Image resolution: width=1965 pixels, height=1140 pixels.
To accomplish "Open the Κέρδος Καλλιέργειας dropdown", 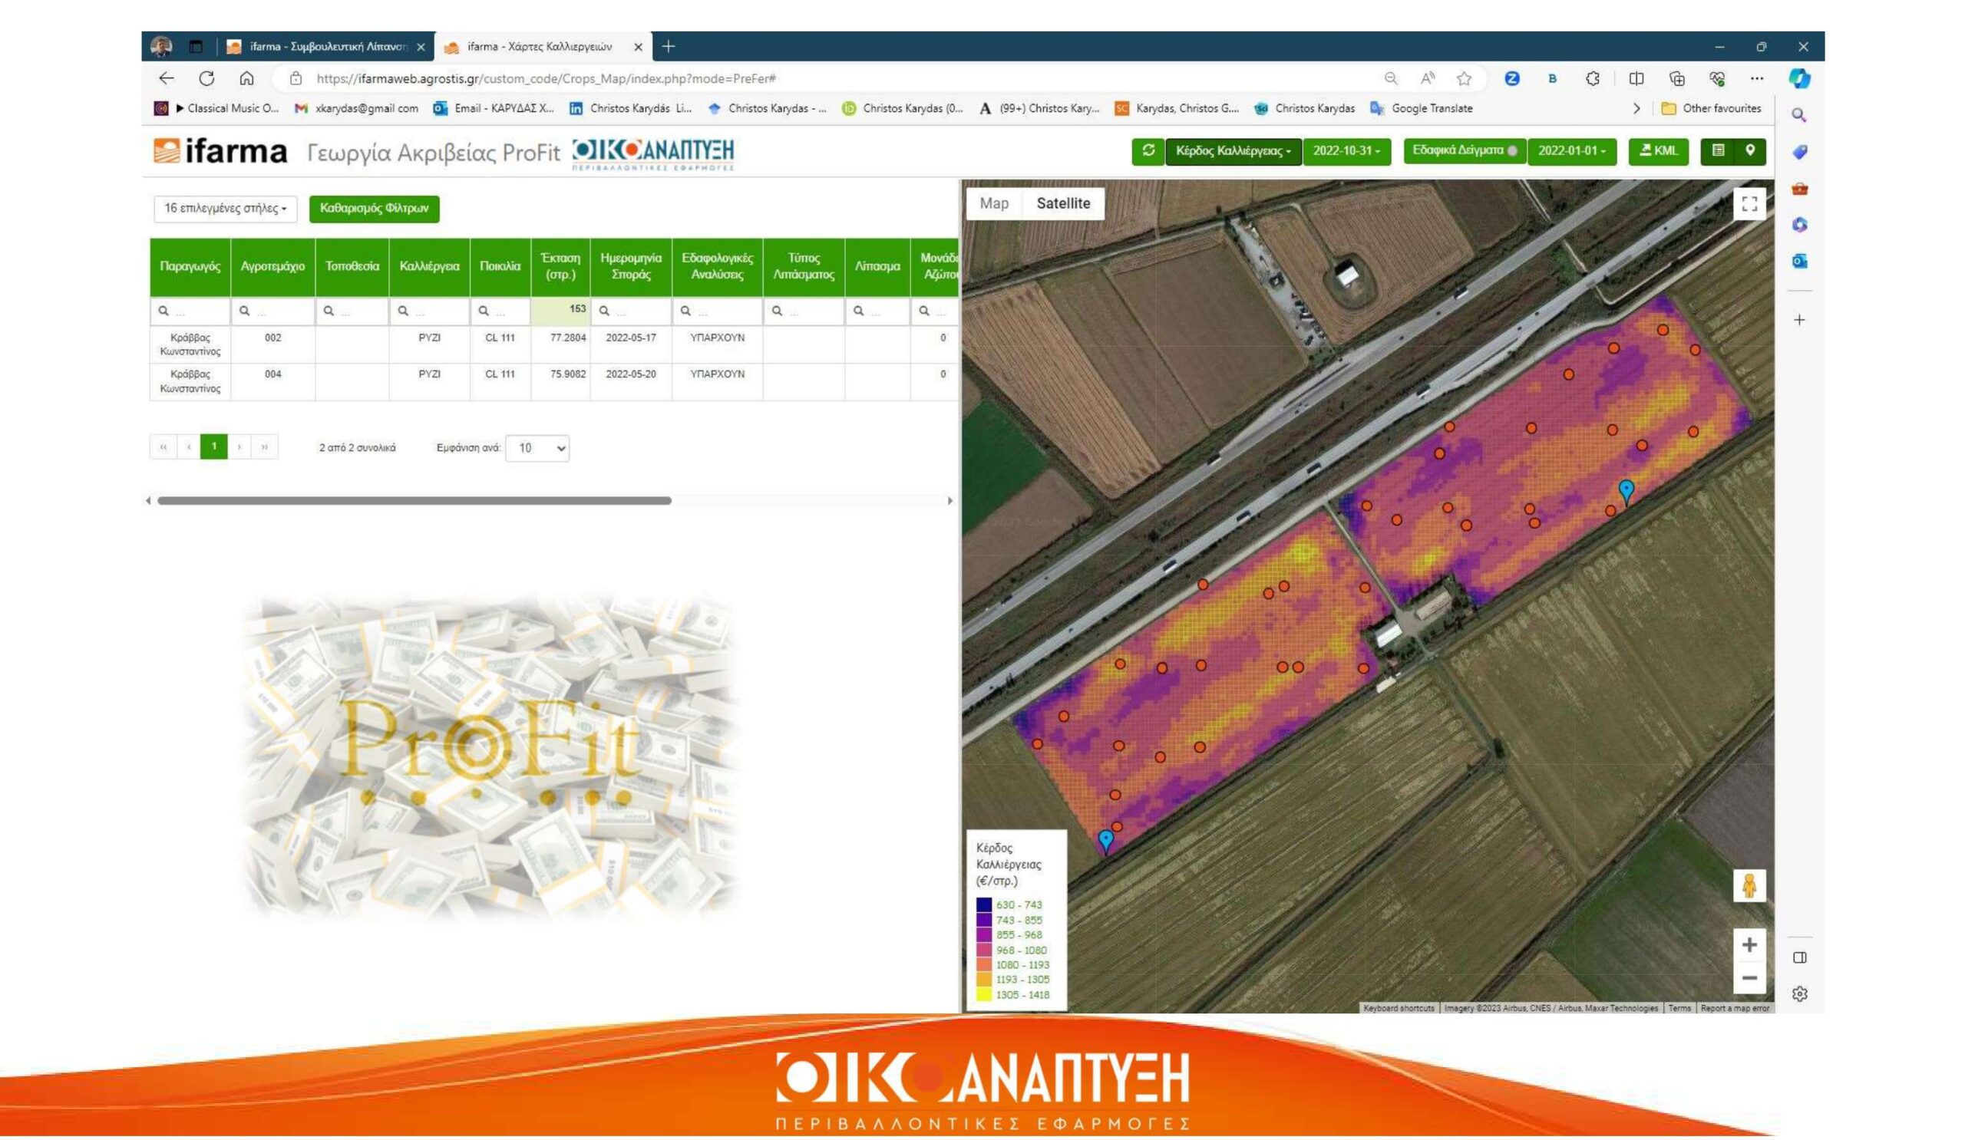I will (x=1233, y=151).
